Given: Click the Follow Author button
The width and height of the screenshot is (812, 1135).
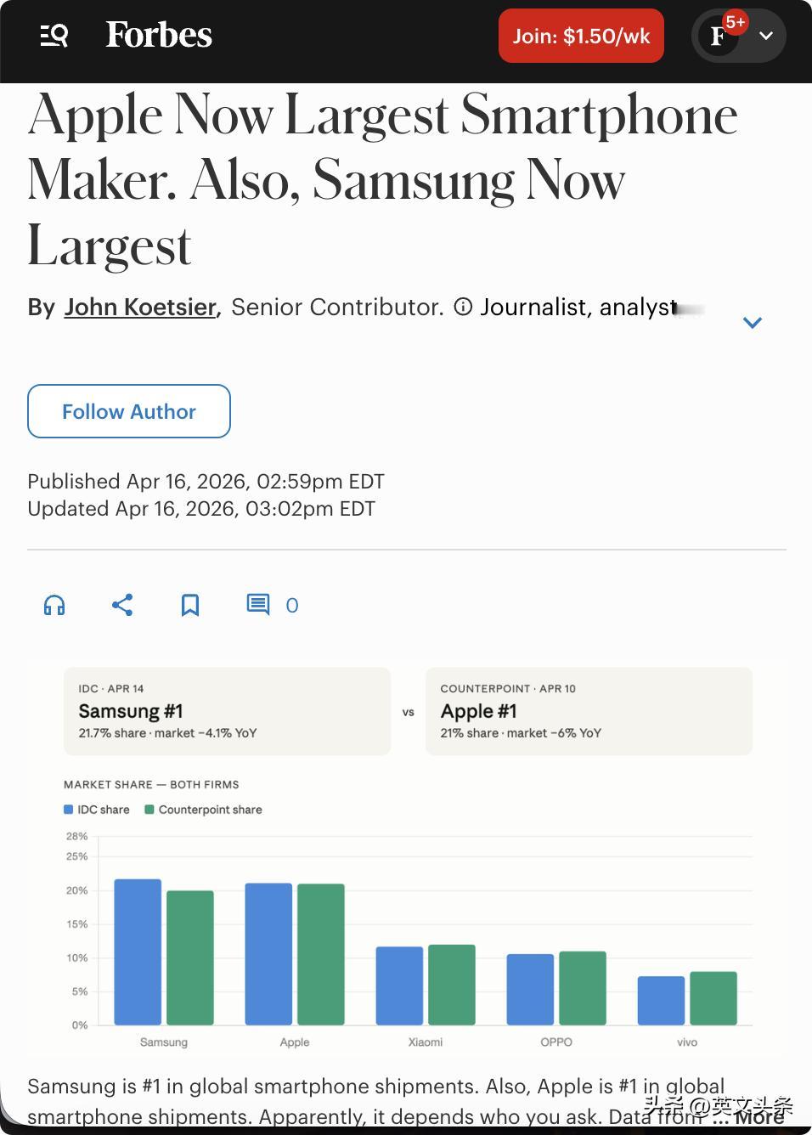Looking at the screenshot, I should tap(129, 411).
